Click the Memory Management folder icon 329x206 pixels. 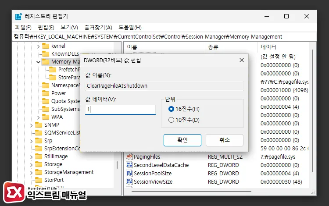click(x=46, y=62)
